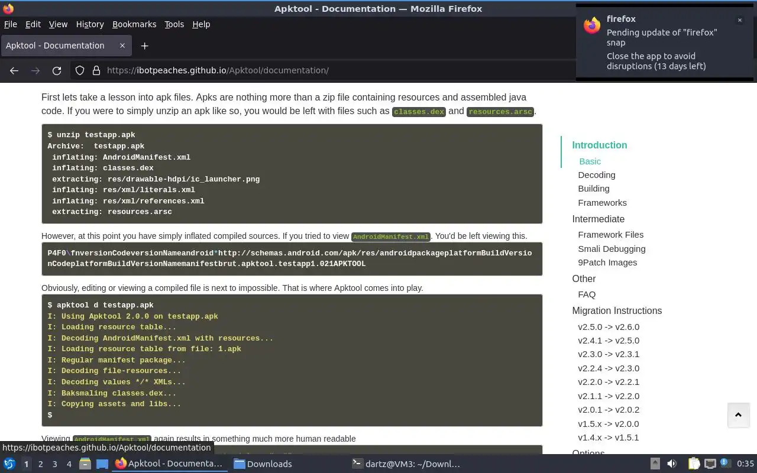Open dartz@VM3 terminal from taskbar
Image resolution: width=757 pixels, height=473 pixels.
pos(406,464)
